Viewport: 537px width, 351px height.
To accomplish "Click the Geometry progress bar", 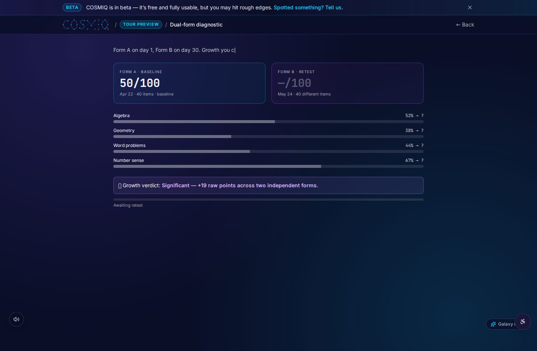I will [x=268, y=137].
